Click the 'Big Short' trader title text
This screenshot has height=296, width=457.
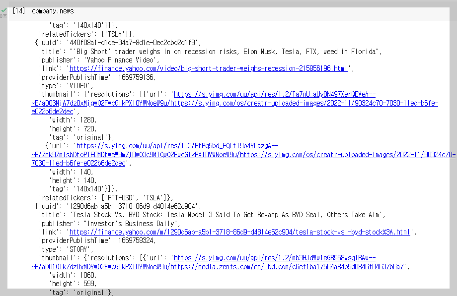pyautogui.click(x=226, y=52)
